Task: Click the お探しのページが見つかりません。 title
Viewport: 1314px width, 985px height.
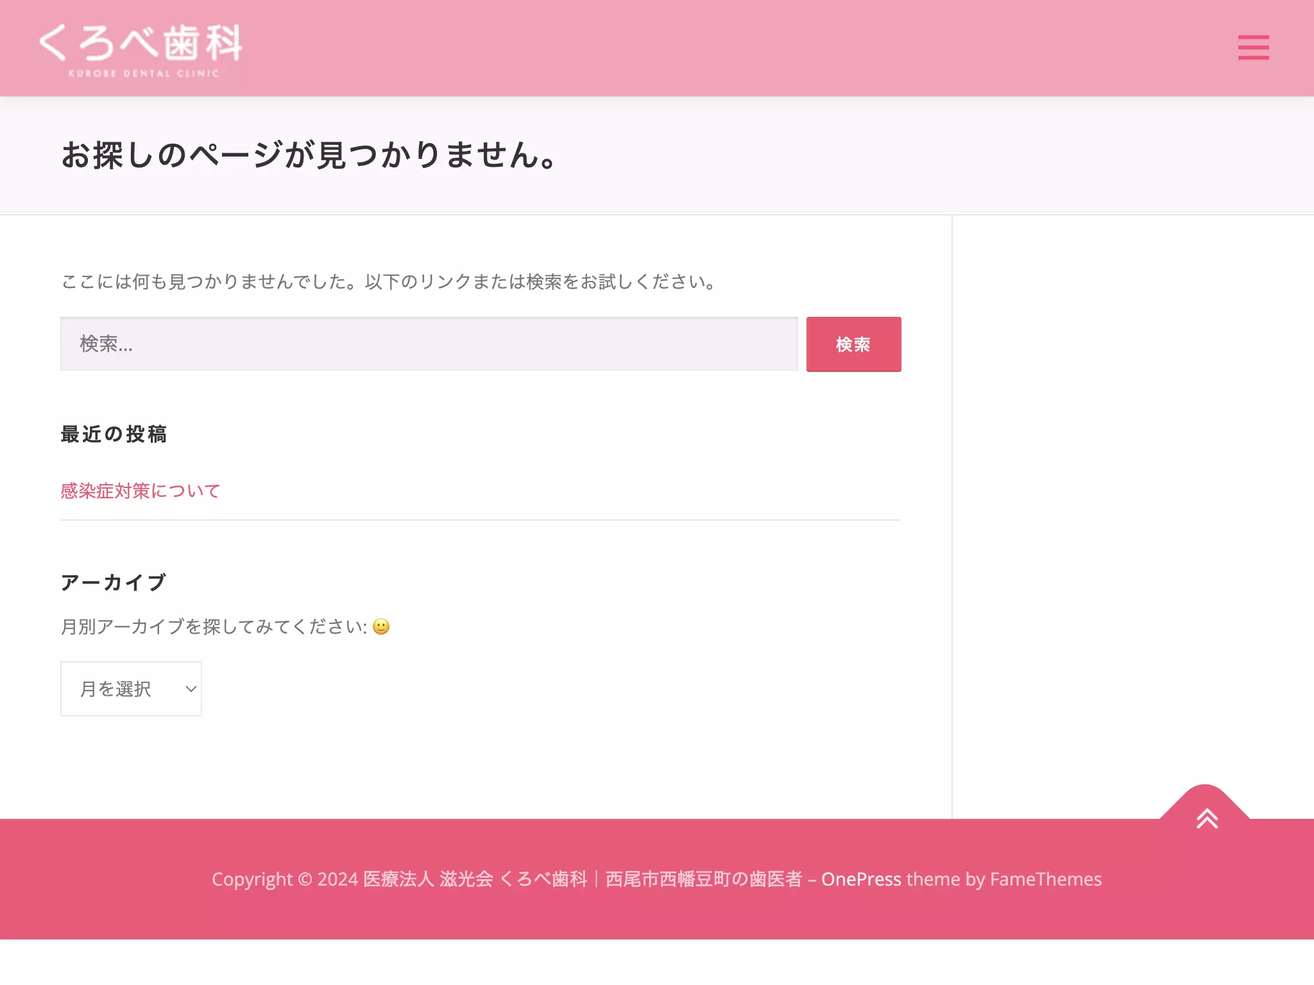Action: pyautogui.click(x=309, y=155)
